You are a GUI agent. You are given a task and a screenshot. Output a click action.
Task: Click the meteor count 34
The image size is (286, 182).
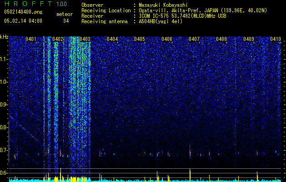tap(66, 21)
